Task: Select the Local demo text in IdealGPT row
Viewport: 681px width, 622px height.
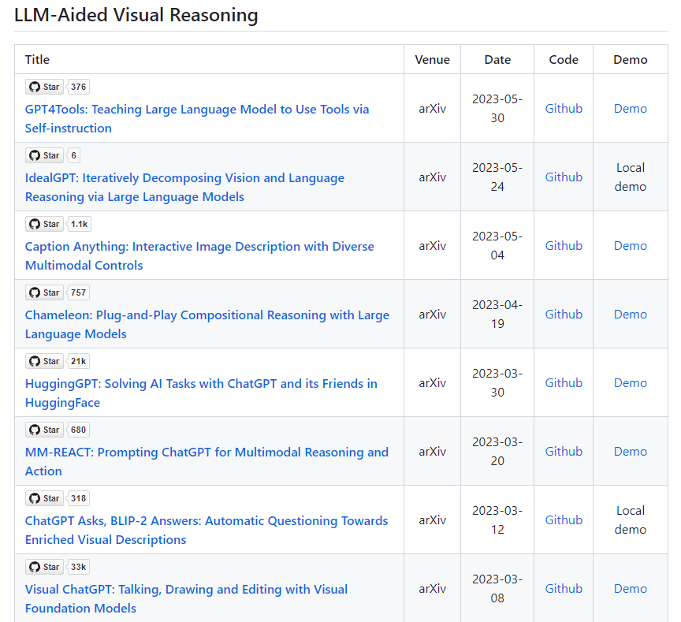Action: coord(631,177)
